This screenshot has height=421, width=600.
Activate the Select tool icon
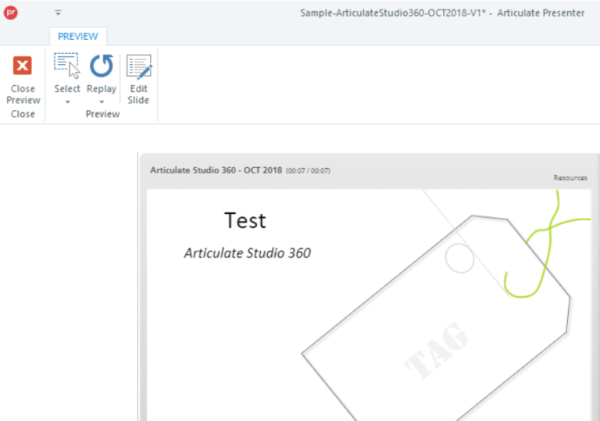[67, 66]
